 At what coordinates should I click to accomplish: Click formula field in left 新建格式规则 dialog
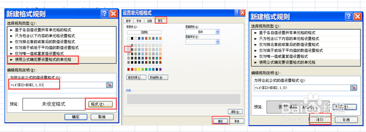[x=58, y=85]
